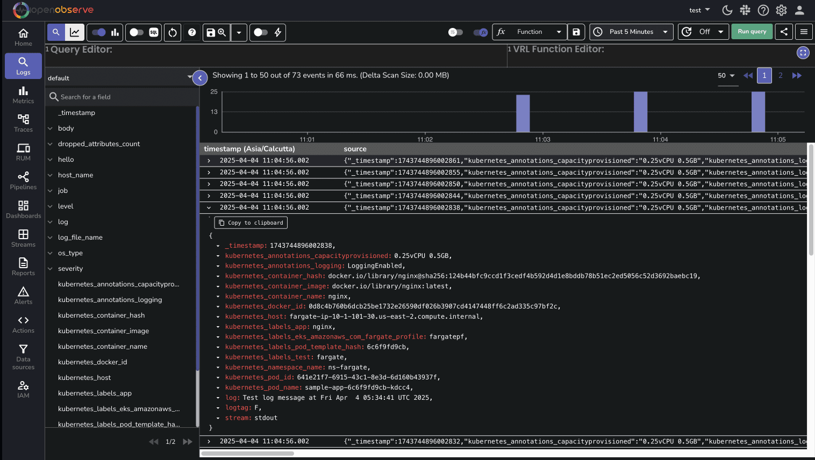Open the Past 5 Minutes time range dropdown

[x=631, y=32]
